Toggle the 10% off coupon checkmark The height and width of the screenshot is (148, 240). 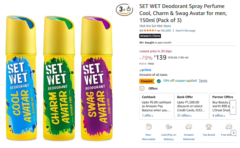pos(159,81)
